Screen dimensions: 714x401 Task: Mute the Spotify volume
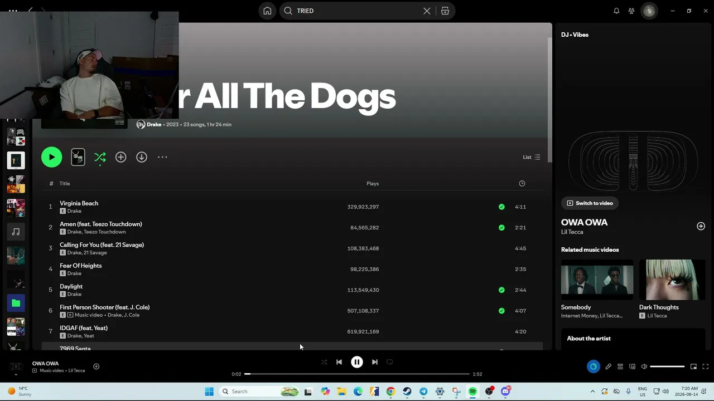click(x=644, y=366)
